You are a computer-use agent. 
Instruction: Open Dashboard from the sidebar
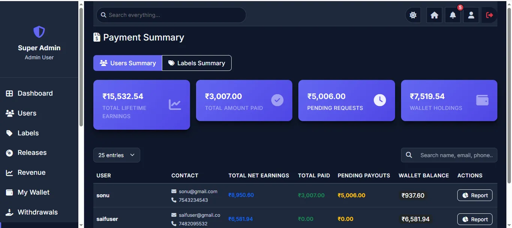pos(39,93)
